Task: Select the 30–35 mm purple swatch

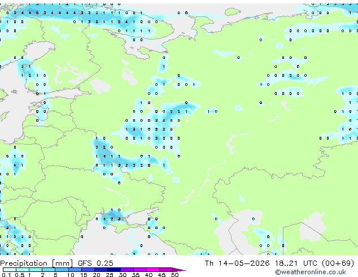Action: coord(126,270)
